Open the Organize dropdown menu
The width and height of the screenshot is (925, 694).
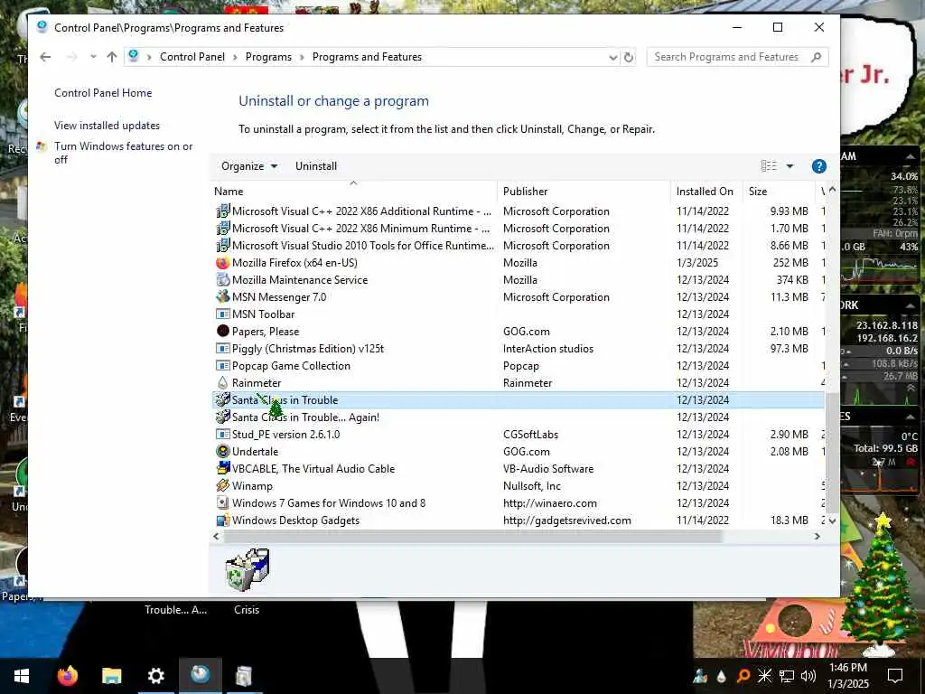coord(249,166)
